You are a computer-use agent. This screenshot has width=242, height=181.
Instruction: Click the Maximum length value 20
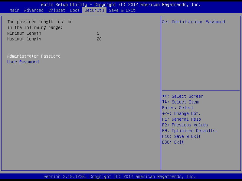point(99,39)
